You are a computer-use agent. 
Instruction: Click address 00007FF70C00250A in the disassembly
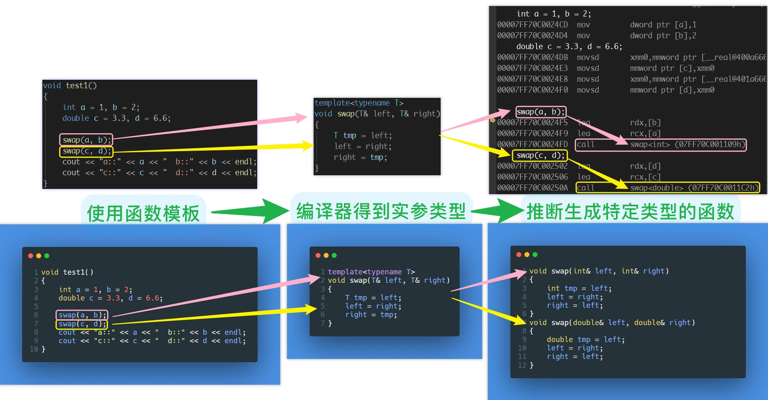point(532,188)
